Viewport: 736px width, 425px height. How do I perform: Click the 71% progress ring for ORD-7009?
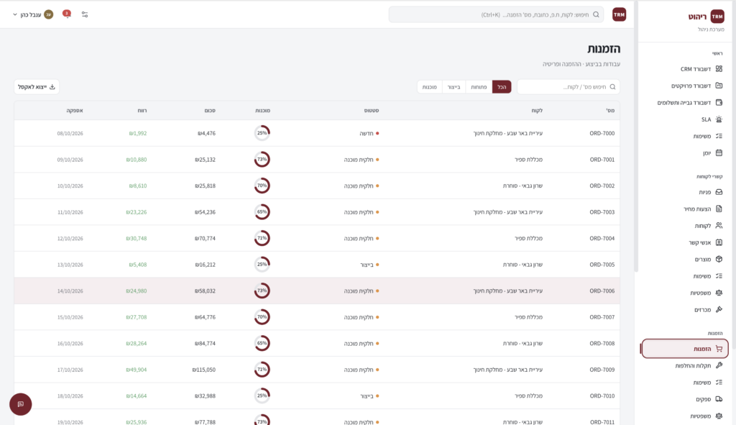coord(262,370)
